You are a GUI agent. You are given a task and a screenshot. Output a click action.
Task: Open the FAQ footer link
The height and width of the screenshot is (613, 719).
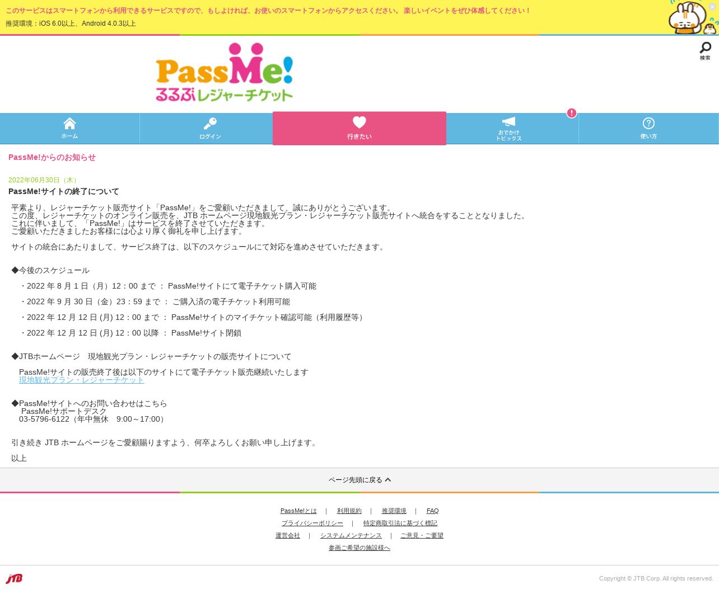click(x=432, y=511)
